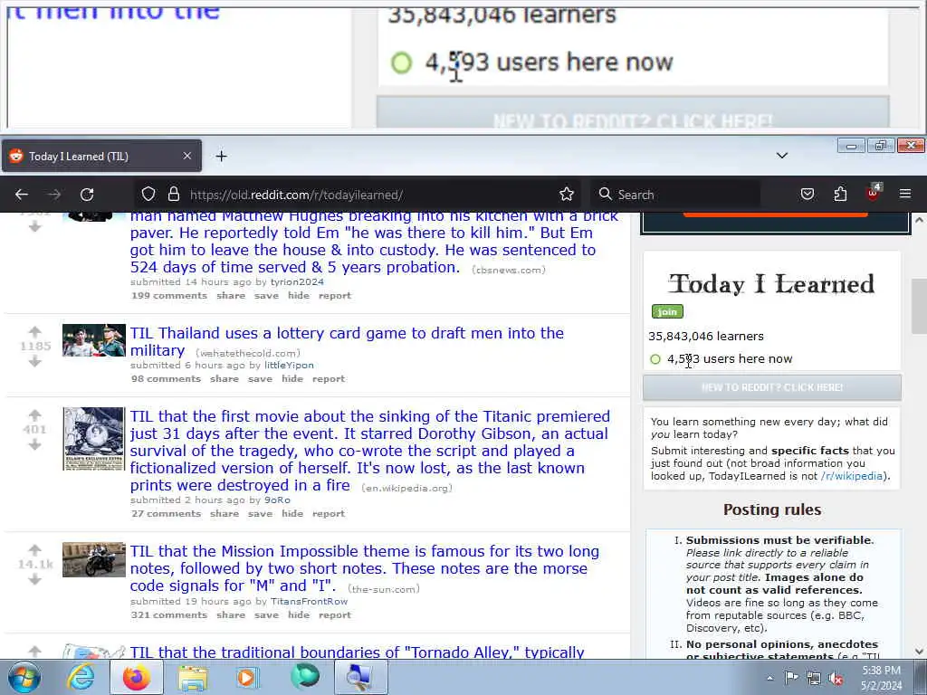
Task: Open the Pocket save icon
Action: tap(807, 195)
